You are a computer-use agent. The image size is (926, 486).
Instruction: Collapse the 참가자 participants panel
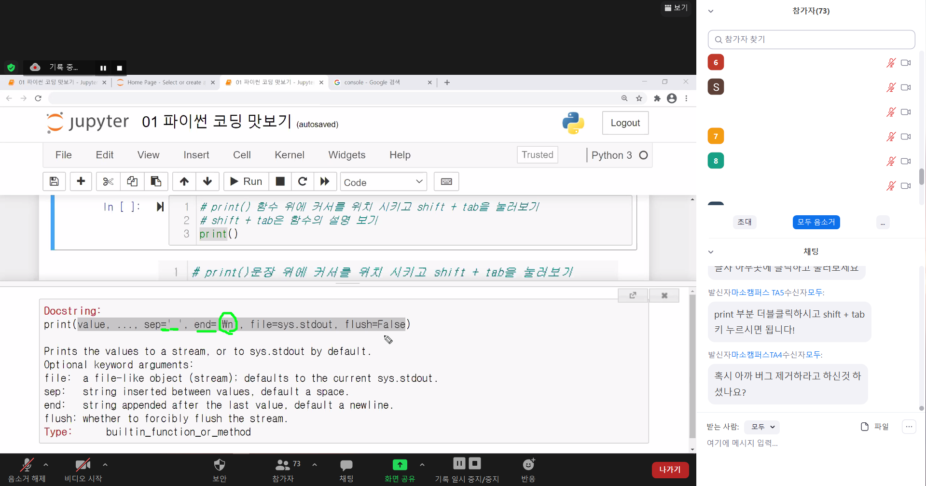[711, 11]
